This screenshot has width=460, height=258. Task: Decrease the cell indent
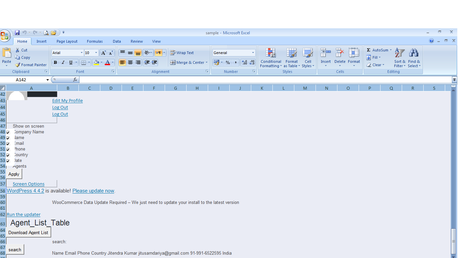click(147, 62)
